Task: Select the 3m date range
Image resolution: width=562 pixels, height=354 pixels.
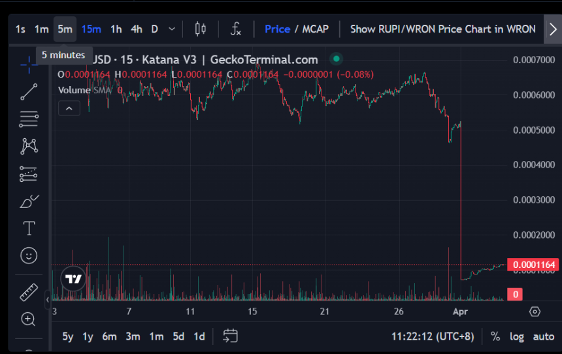Action: point(133,336)
